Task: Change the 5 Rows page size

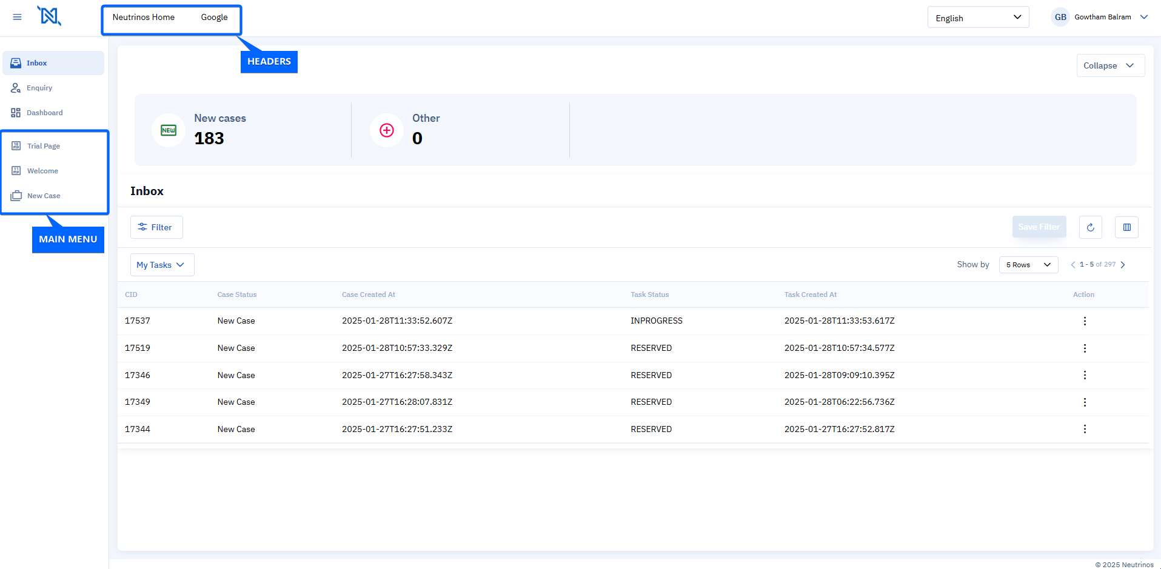Action: [x=1028, y=265]
